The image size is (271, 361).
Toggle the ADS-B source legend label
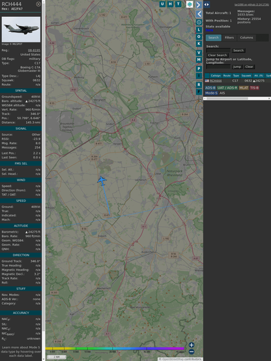(x=210, y=88)
